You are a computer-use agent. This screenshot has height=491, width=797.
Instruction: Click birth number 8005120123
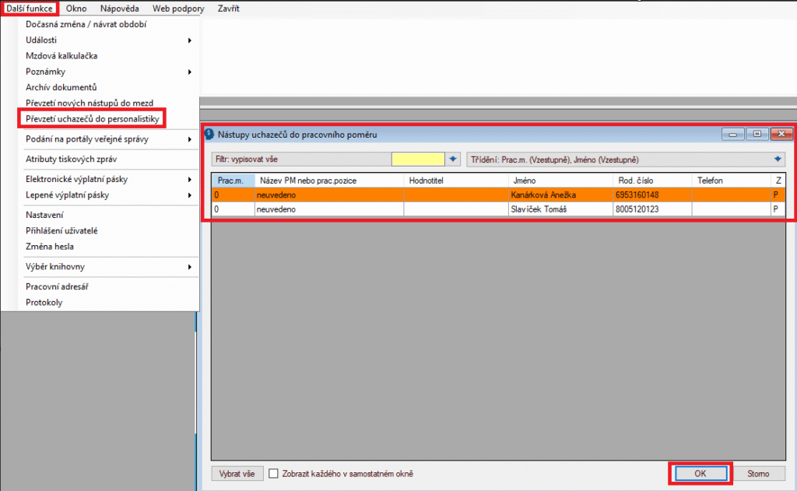point(637,209)
